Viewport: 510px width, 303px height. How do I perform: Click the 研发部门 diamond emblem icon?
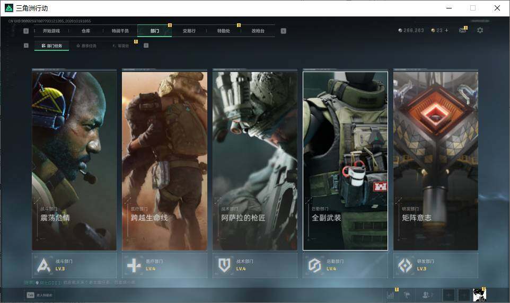[405, 265]
